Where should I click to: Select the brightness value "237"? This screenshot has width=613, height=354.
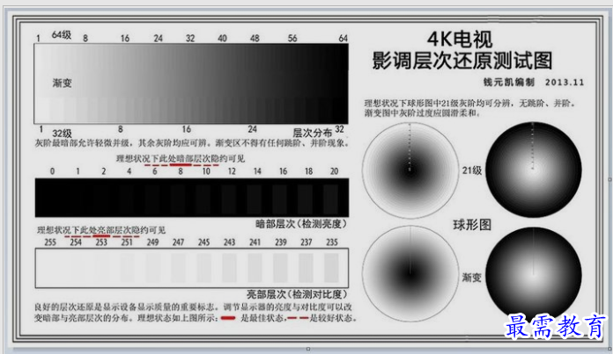306,242
